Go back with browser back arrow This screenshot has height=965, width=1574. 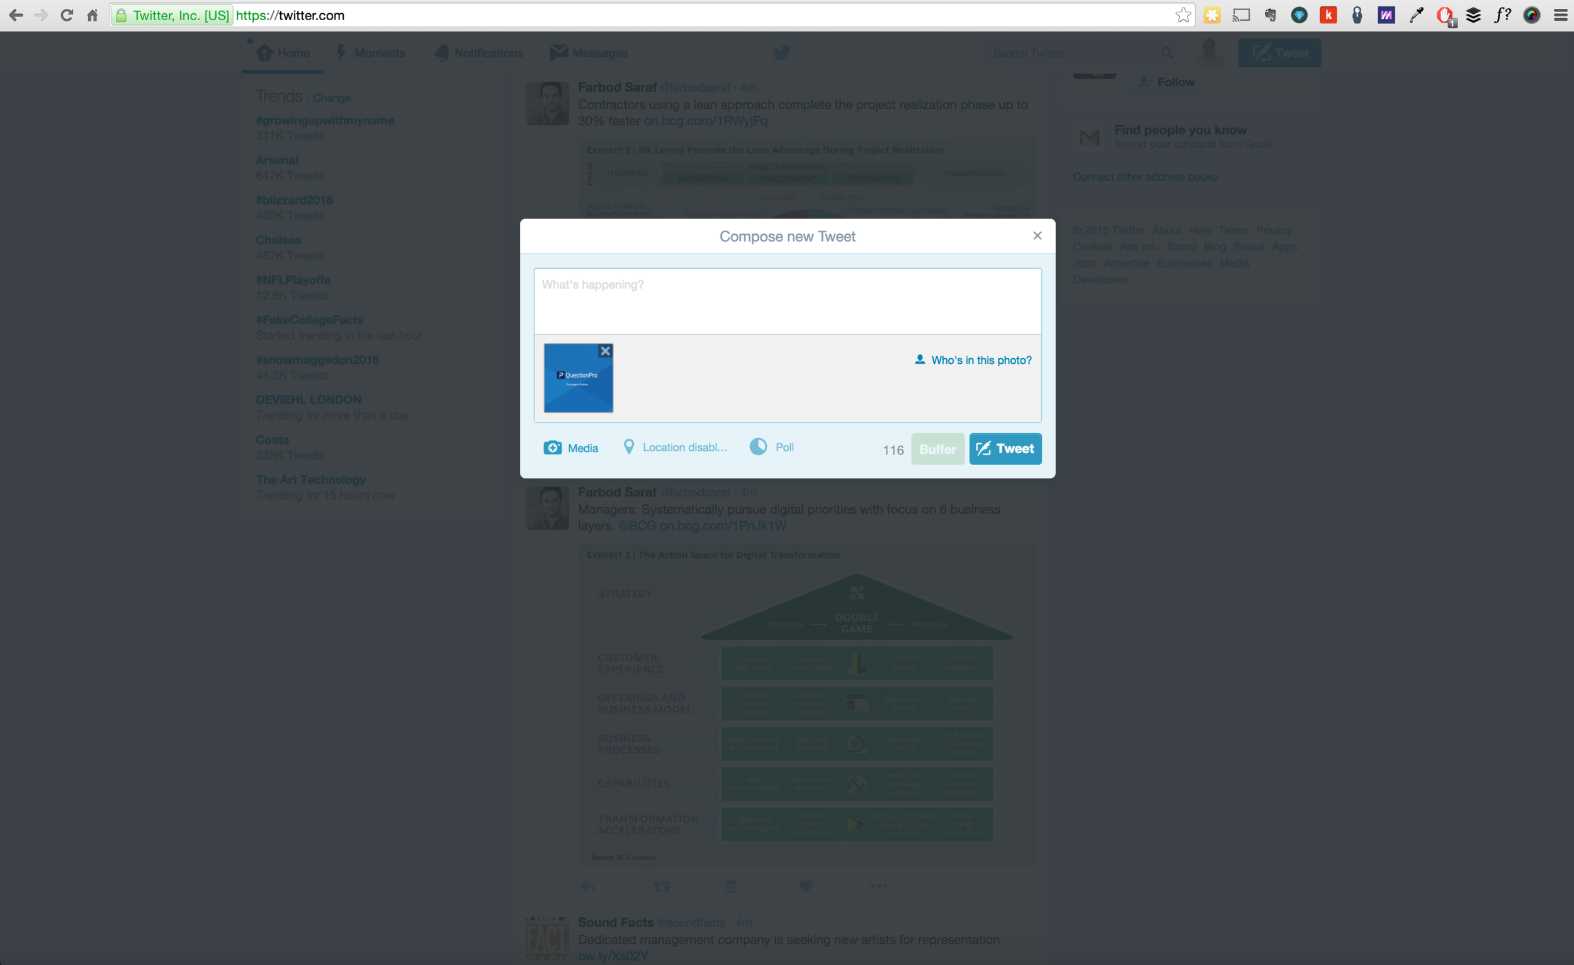click(x=16, y=14)
